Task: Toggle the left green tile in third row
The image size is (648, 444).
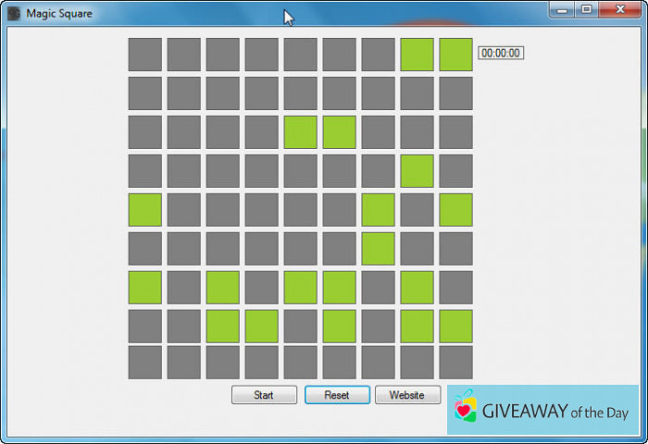Action: point(300,132)
